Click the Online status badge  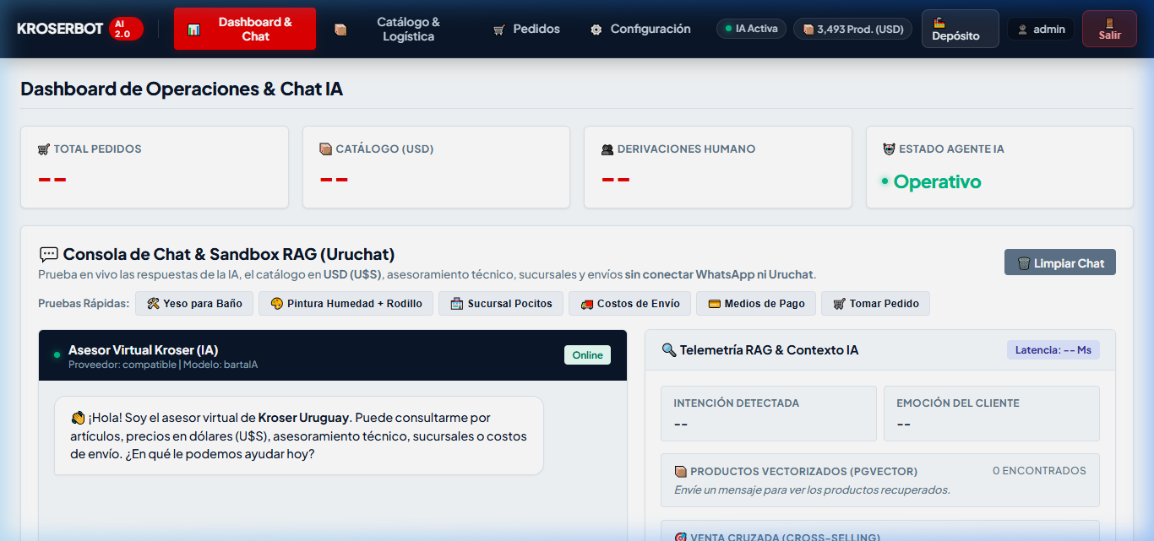point(587,355)
